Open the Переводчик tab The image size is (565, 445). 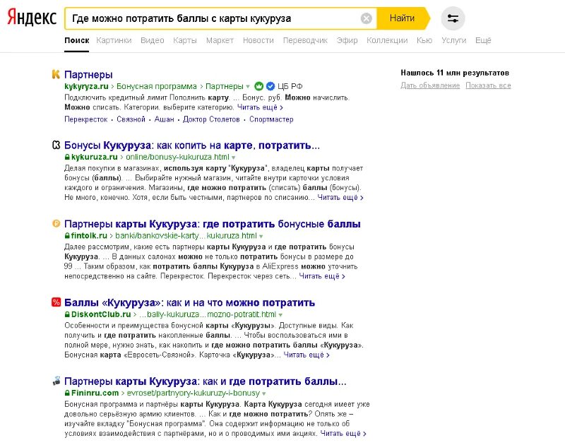tap(305, 40)
